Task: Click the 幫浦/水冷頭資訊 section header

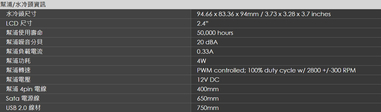Action: click(23, 4)
